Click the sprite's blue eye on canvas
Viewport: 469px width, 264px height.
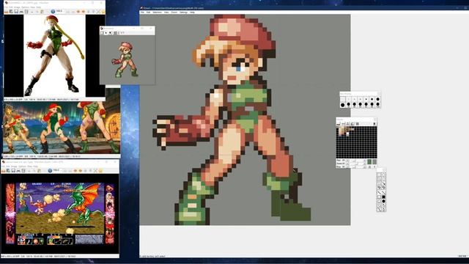tap(239, 69)
